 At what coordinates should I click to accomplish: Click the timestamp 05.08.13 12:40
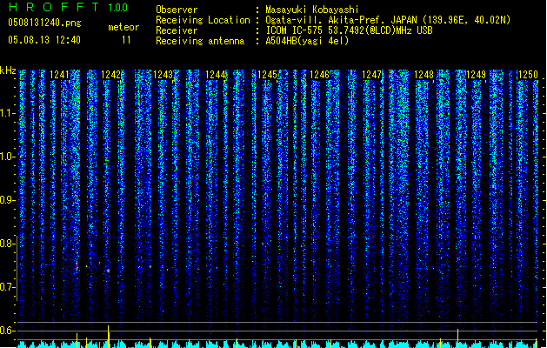[44, 40]
